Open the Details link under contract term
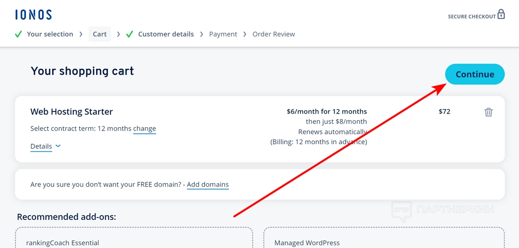This screenshot has height=248, width=519. pos(41,146)
